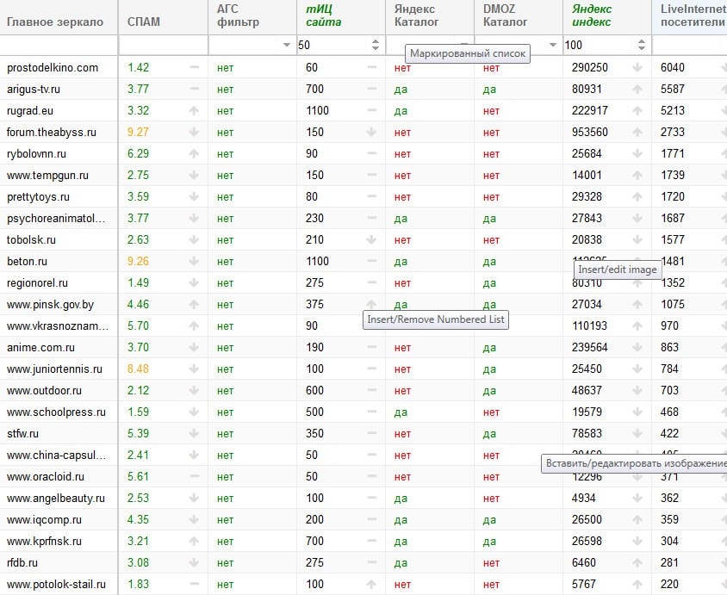
Task: Click the LiveInternet посетители filter input
Action: pos(689,45)
